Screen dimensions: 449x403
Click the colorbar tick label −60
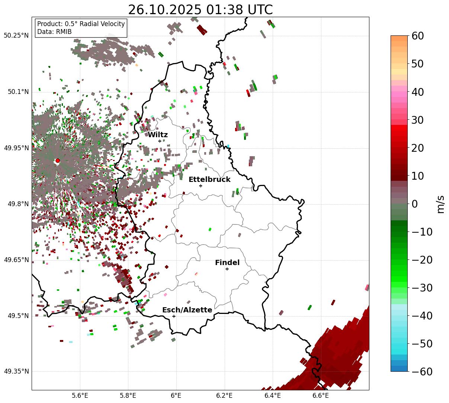pyautogui.click(x=422, y=371)
